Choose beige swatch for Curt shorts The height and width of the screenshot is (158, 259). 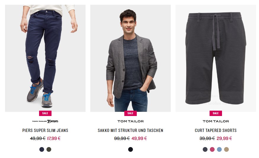tap(226, 149)
